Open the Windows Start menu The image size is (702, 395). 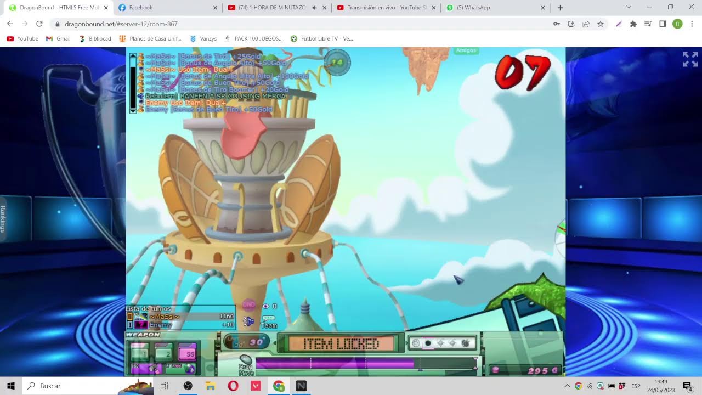11,386
